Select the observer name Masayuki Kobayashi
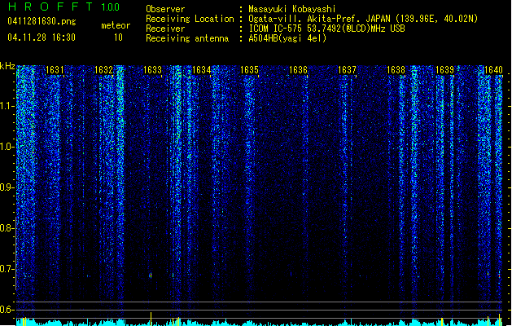This screenshot has width=512, height=326. [x=292, y=9]
